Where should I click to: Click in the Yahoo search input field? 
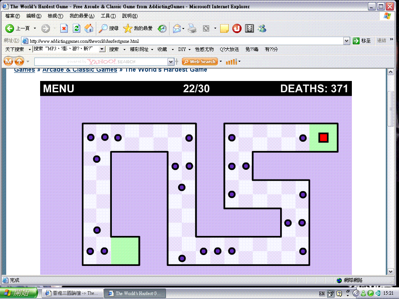[101, 62]
